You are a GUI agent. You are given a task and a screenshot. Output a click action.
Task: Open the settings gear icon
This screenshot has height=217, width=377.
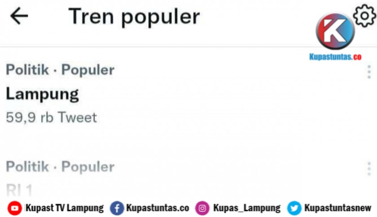pyautogui.click(x=364, y=16)
